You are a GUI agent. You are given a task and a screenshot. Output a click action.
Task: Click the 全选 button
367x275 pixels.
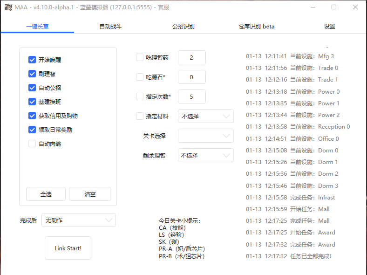[46, 194]
